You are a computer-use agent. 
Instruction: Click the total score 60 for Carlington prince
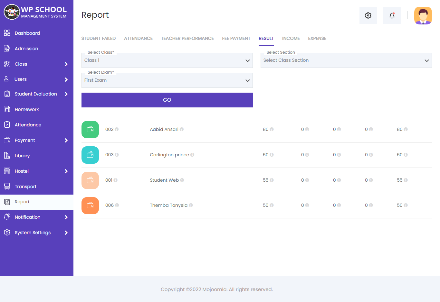399,155
